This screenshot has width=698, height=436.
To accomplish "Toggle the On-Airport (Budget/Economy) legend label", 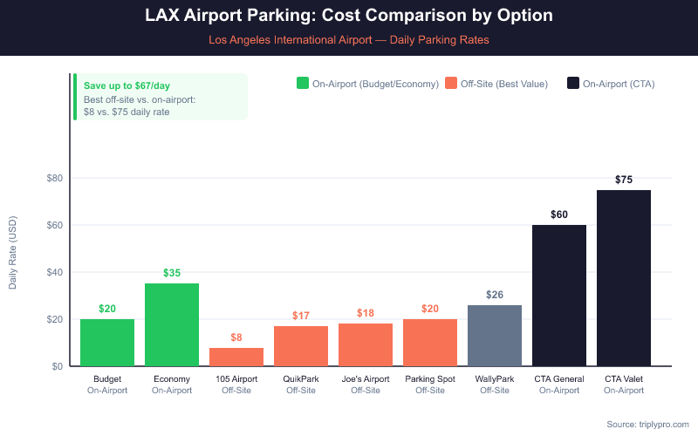I will pos(373,84).
